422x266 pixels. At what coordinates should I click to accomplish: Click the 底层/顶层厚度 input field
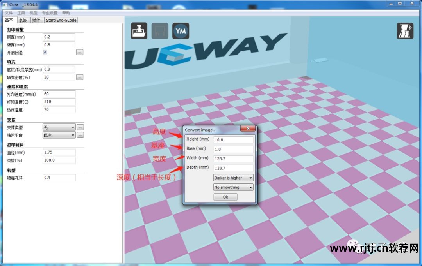coord(59,69)
